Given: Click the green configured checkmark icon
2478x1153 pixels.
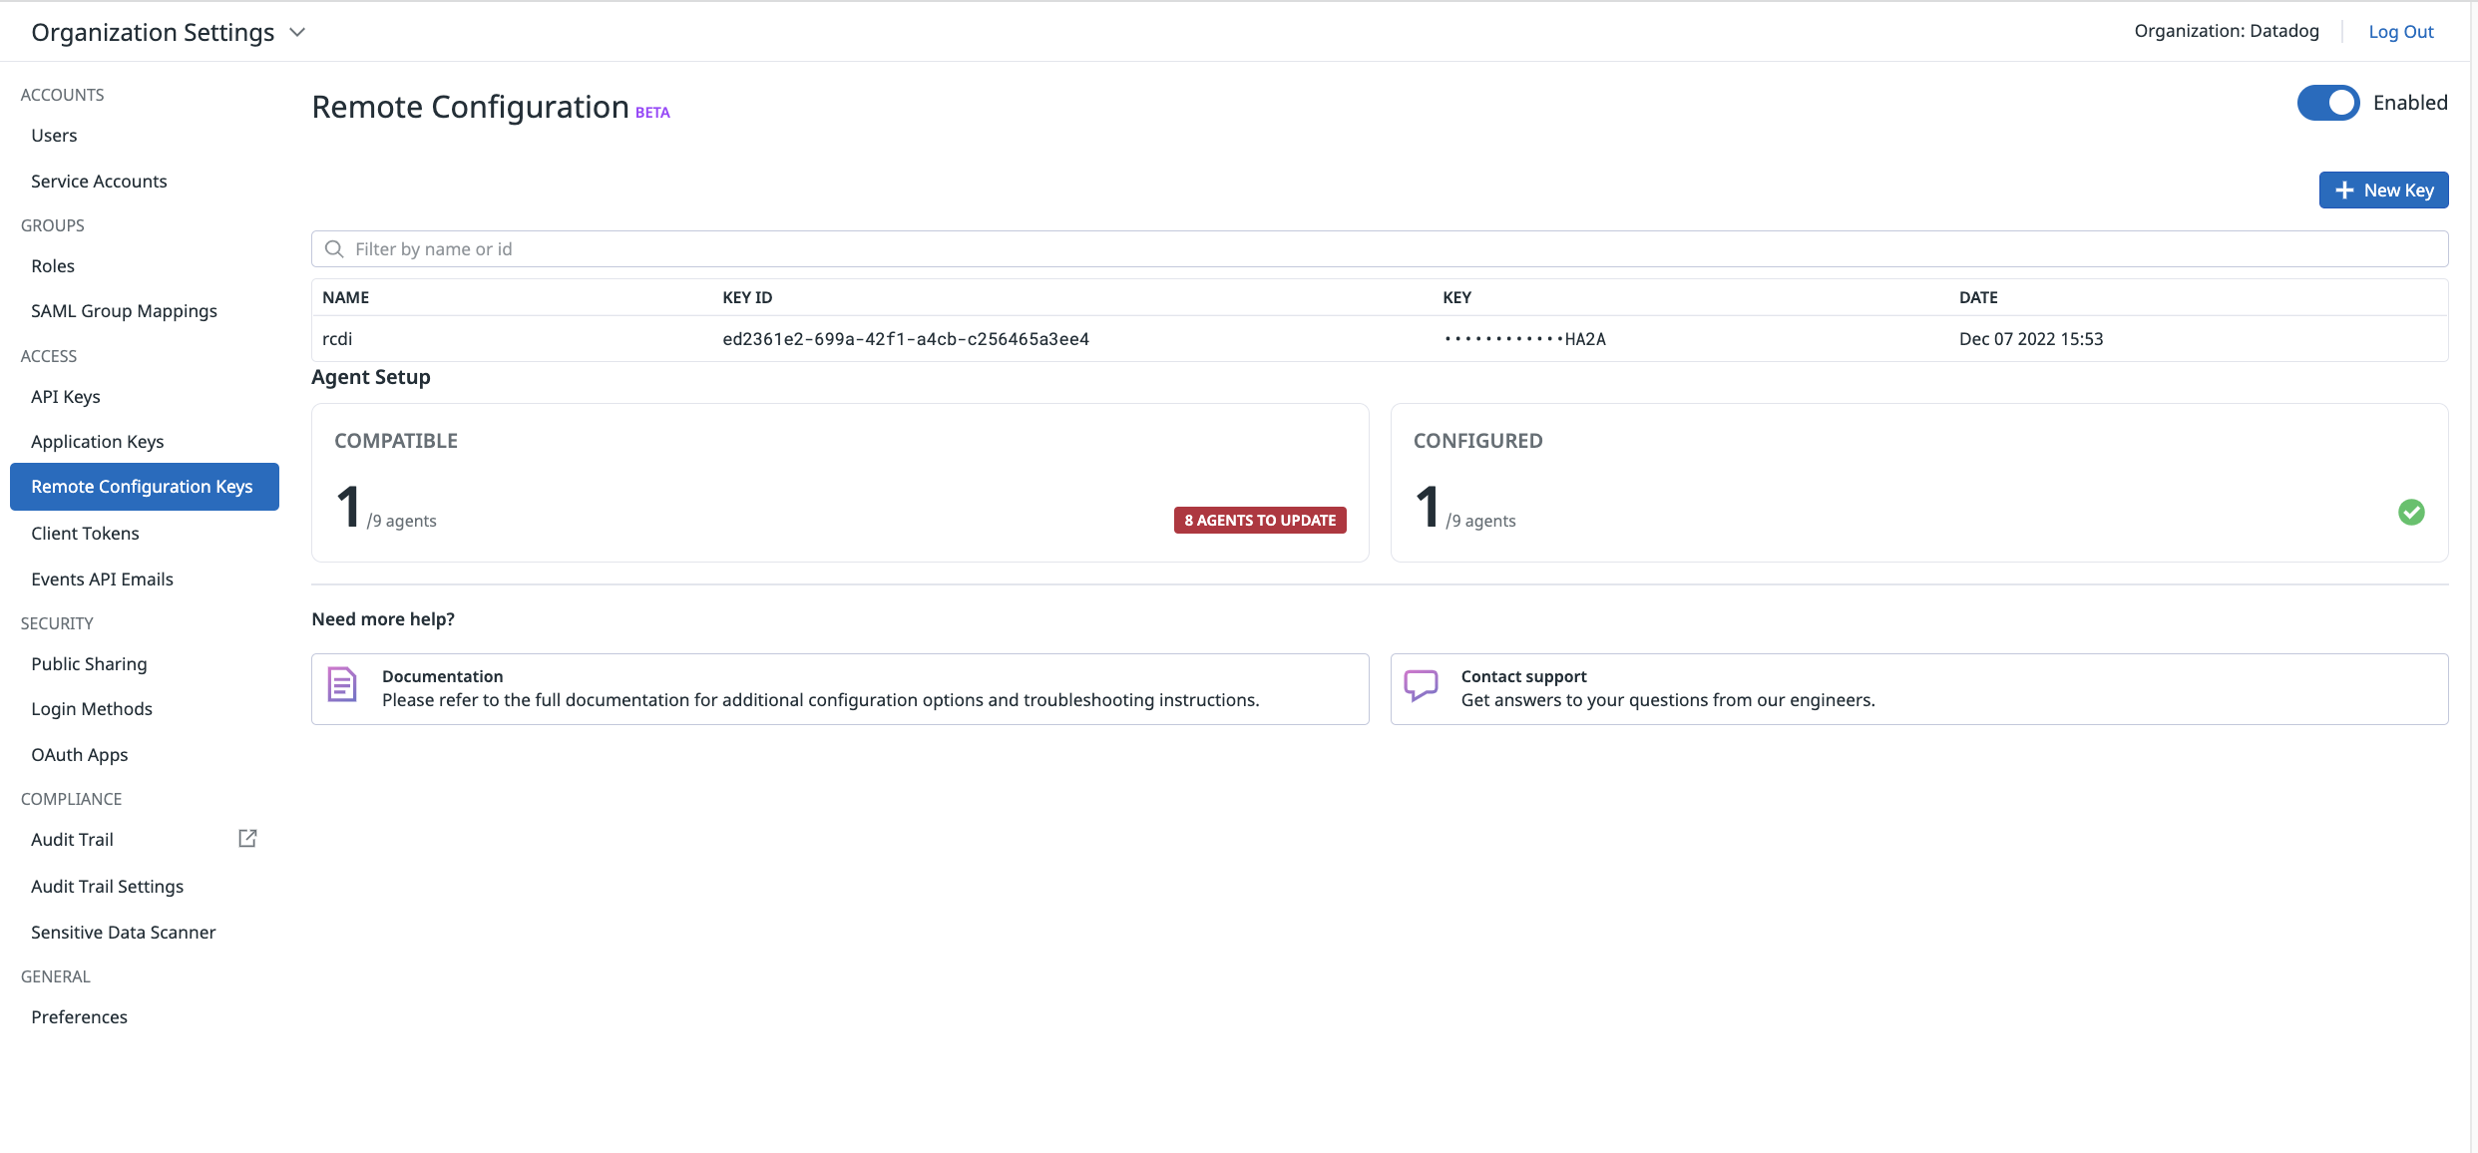Looking at the screenshot, I should (2411, 513).
